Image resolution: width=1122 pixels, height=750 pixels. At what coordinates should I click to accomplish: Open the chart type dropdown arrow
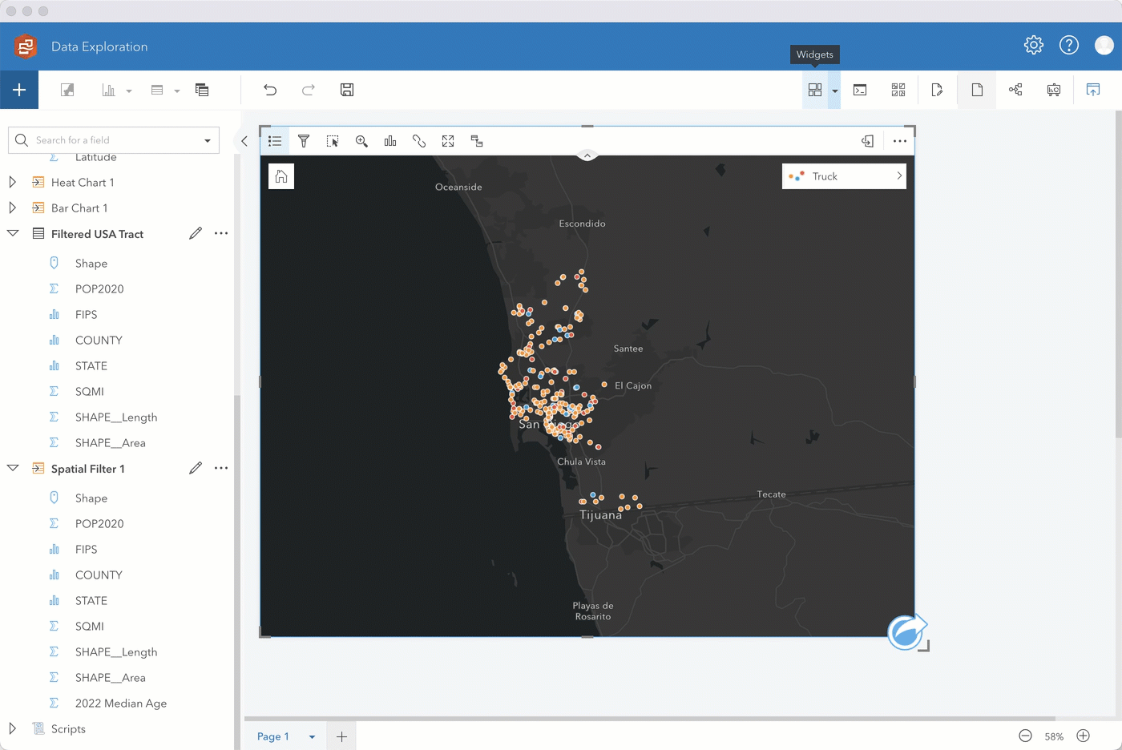128,91
